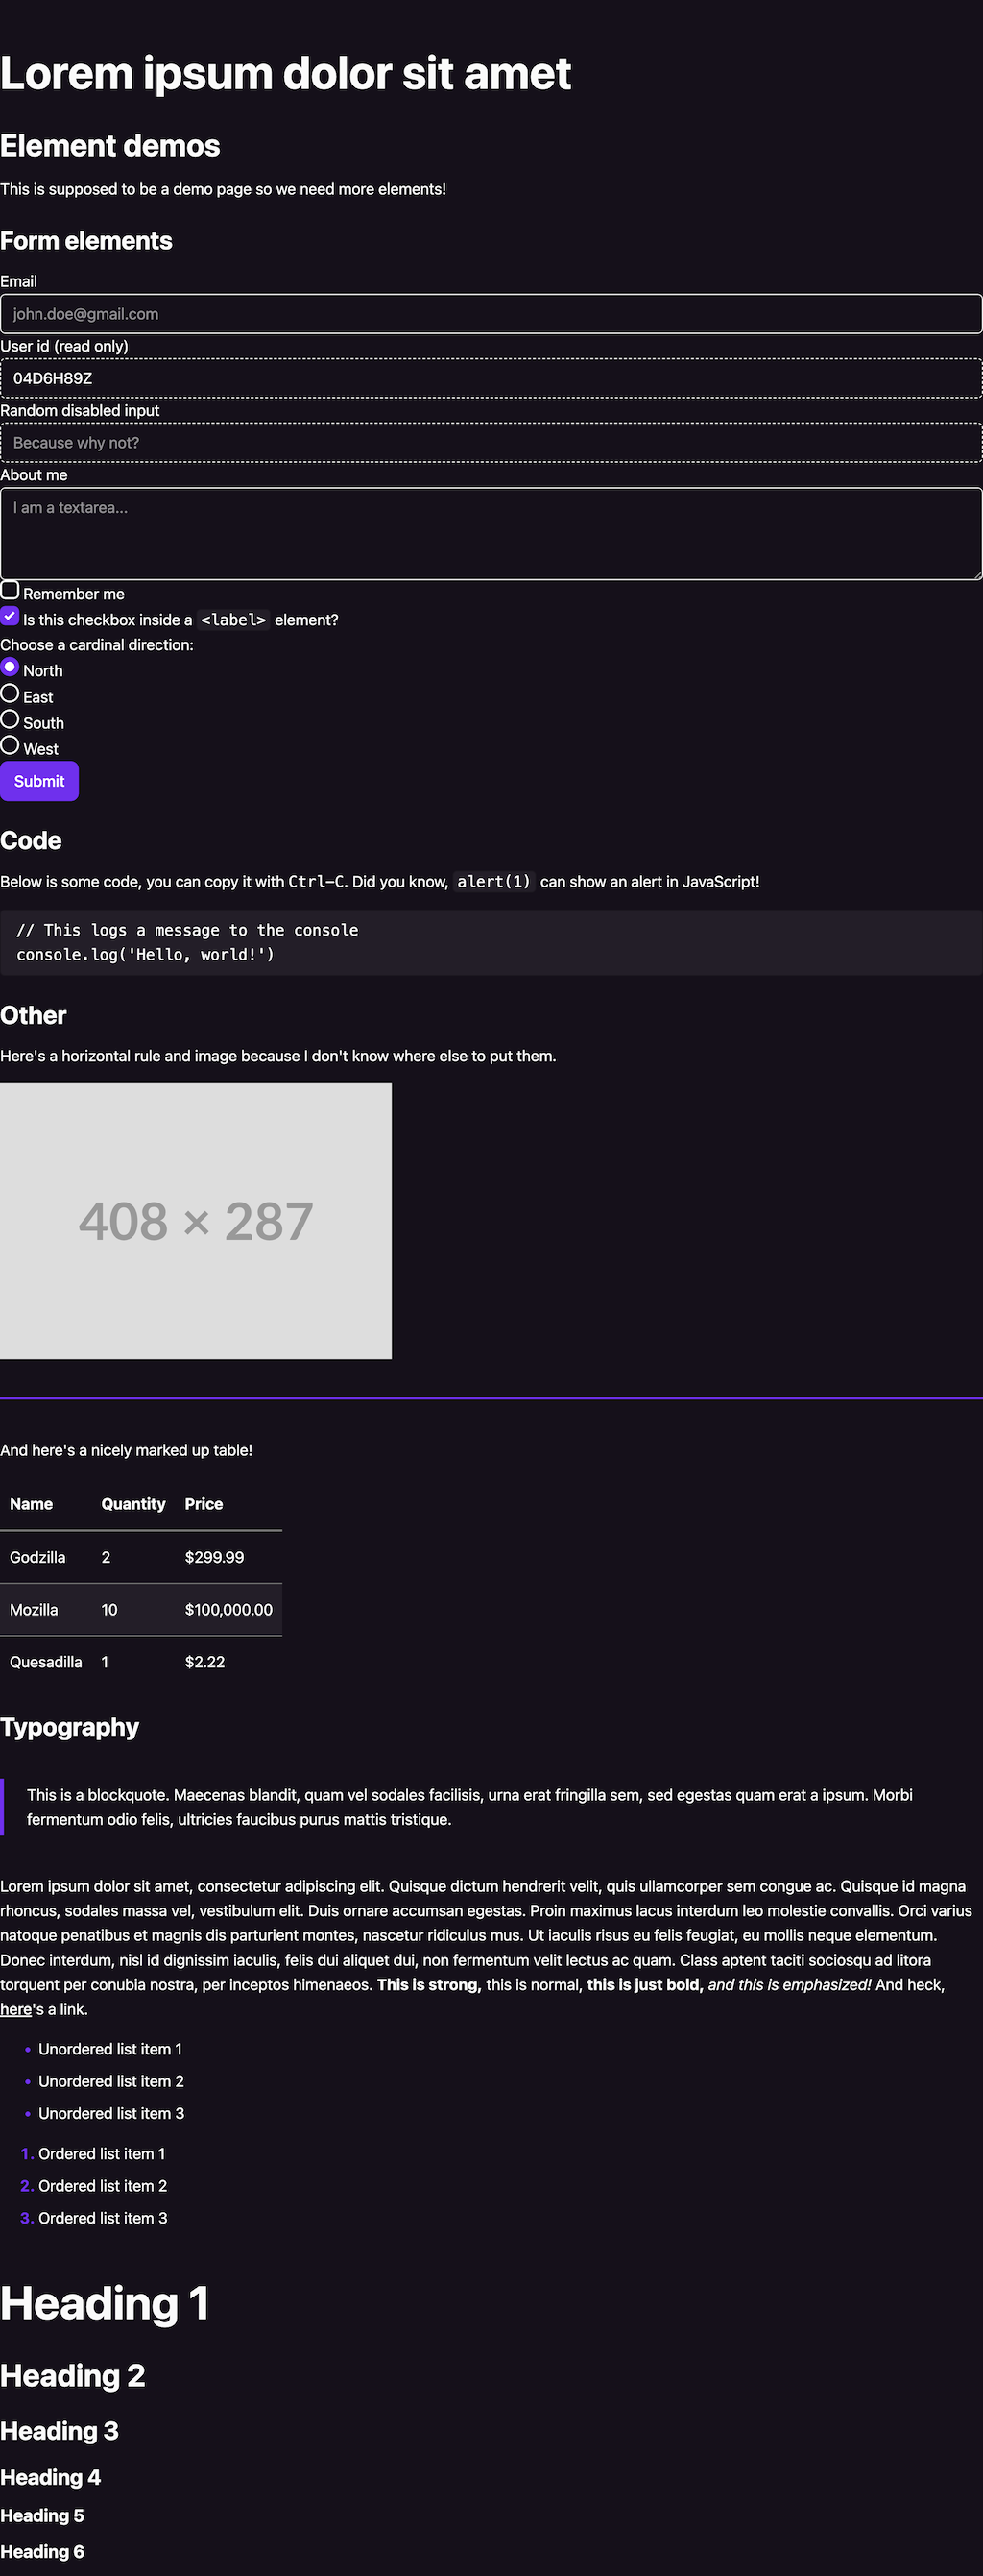This screenshot has height=2576, width=983.
Task: Click the inline alert(1) code snippet
Action: tap(494, 882)
